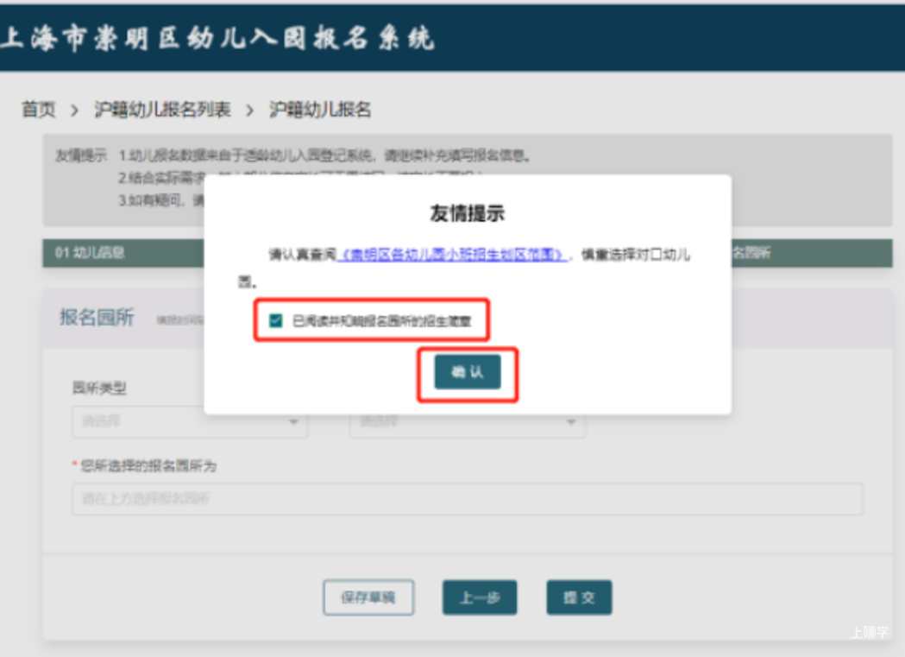Switch to the 01 幼儿信息 step tab
This screenshot has width=905, height=657.
tap(90, 253)
